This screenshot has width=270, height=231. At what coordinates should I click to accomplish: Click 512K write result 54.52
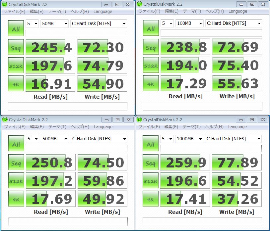(237, 180)
